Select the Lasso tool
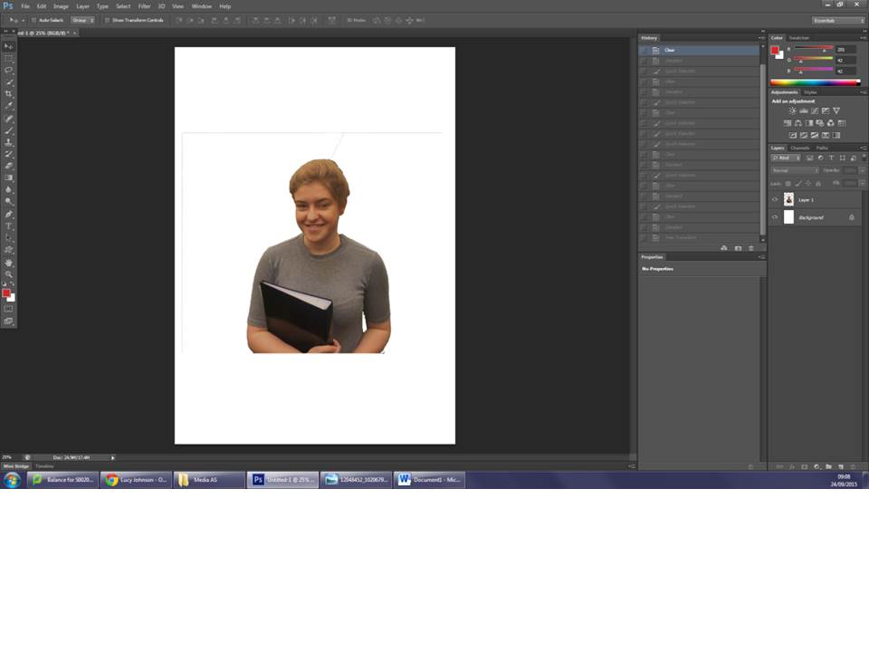Image resolution: width=869 pixels, height=652 pixels. point(8,70)
